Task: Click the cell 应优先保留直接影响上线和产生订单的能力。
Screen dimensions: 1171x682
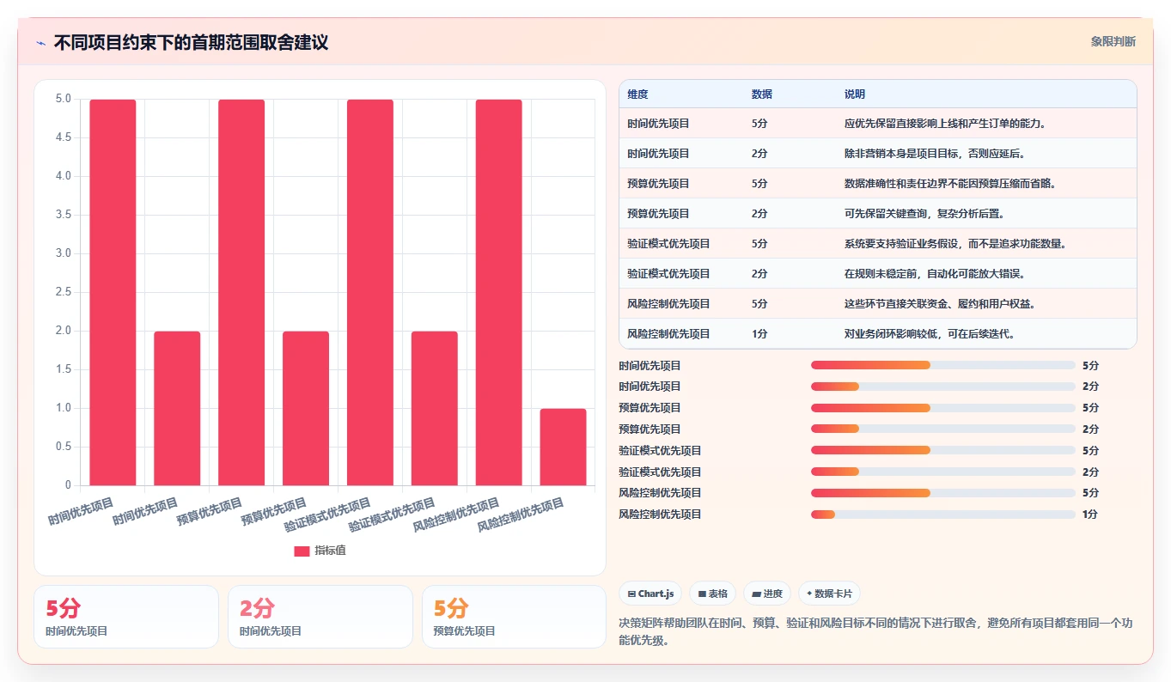Action: [x=945, y=124]
